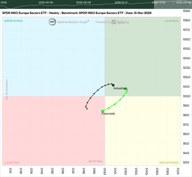Click the WEAKENING quadrant label
The height and width of the screenshot is (177, 192).
click(x=169, y=162)
